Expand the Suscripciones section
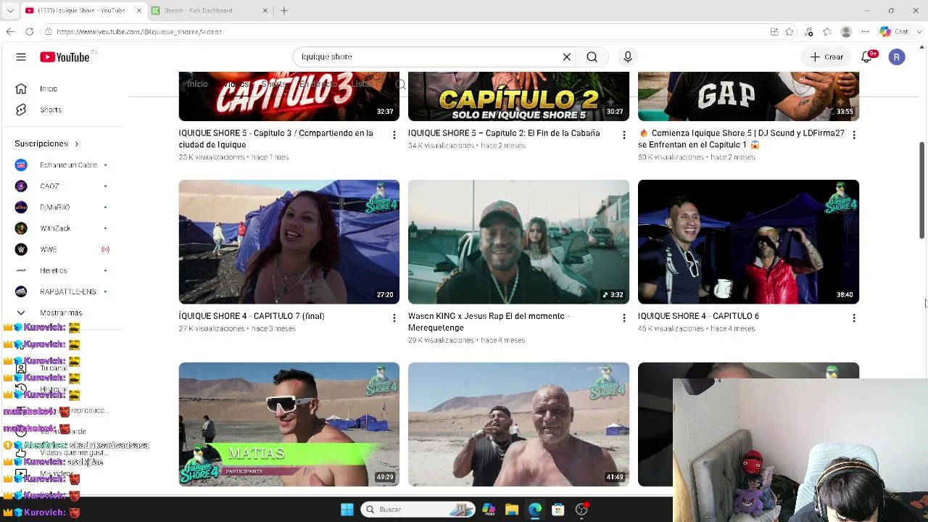 46,144
